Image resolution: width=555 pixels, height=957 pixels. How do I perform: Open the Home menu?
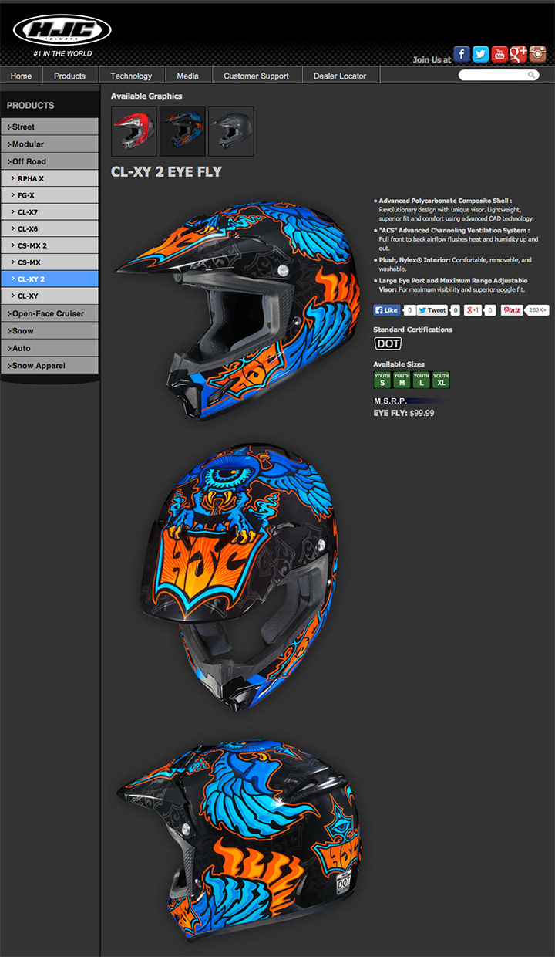[x=22, y=76]
